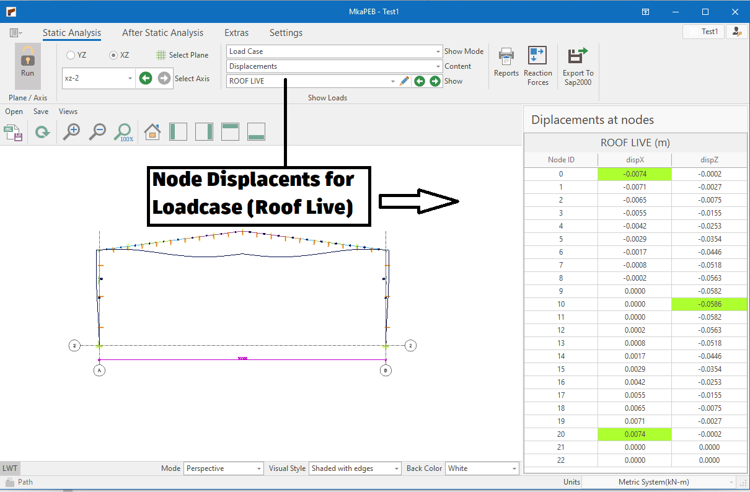Viewport: 750px width, 492px height.
Task: Open the Back Color White selector
Action: pyautogui.click(x=482, y=468)
